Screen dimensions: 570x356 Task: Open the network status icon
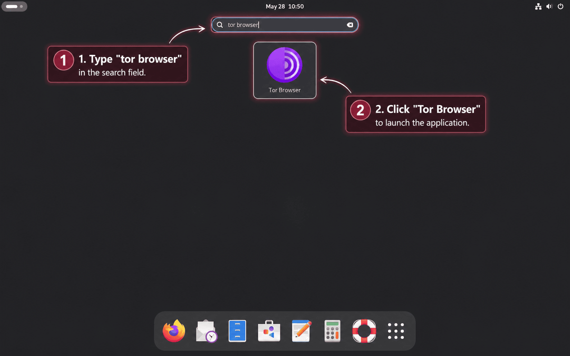pyautogui.click(x=538, y=6)
